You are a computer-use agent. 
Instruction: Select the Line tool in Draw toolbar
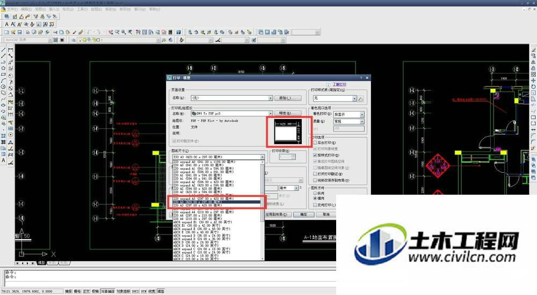(3, 50)
